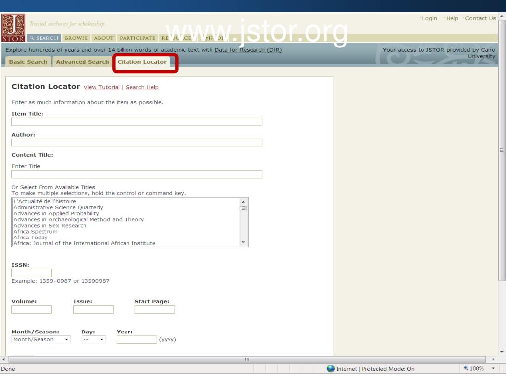Open the PARTICIPATE menu

click(137, 38)
